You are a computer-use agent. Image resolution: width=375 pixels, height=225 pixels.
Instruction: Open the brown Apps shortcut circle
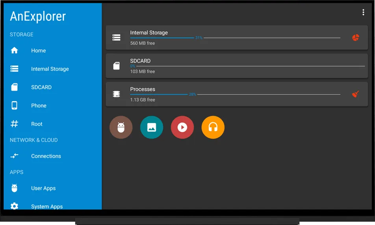pyautogui.click(x=121, y=127)
